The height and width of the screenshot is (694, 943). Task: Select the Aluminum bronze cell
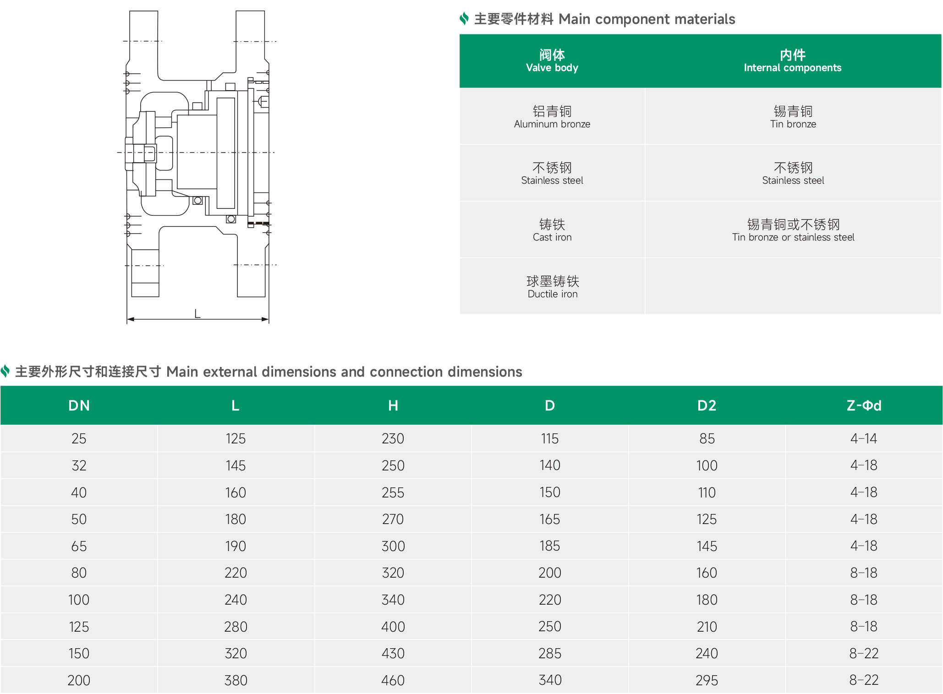coord(552,117)
